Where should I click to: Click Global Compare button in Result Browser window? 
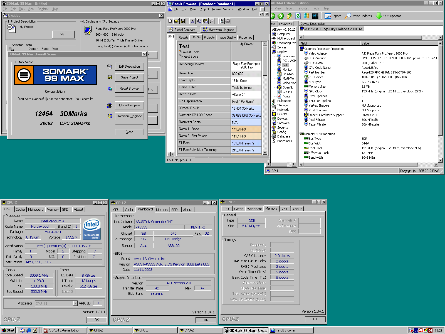182,30
